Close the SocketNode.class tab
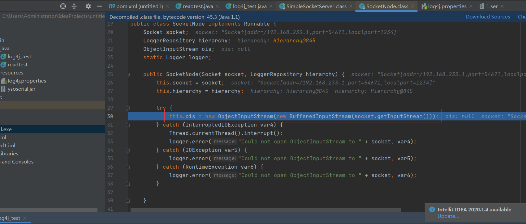The height and width of the screenshot is (224, 526). coord(413,6)
